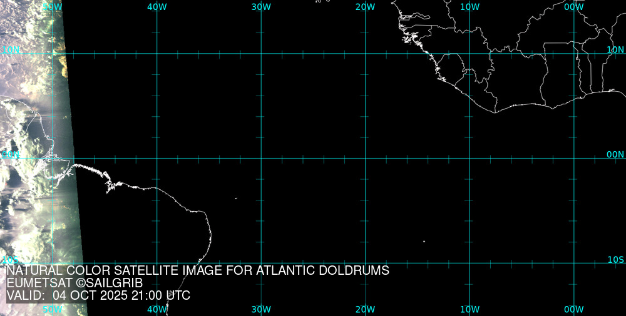Click the 10W longitude label at top

click(x=469, y=6)
